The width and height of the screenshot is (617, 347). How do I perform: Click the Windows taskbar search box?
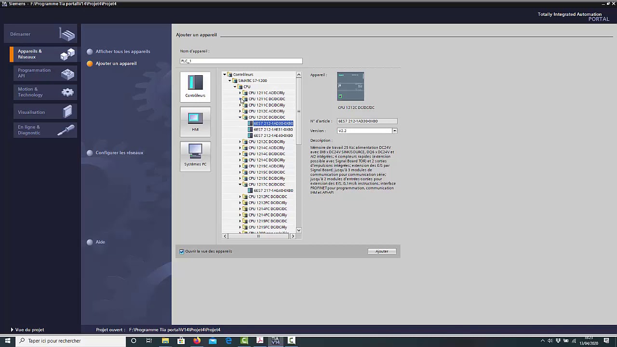[70, 341]
